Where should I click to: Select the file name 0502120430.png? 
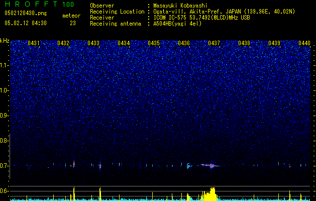[x=26, y=14]
